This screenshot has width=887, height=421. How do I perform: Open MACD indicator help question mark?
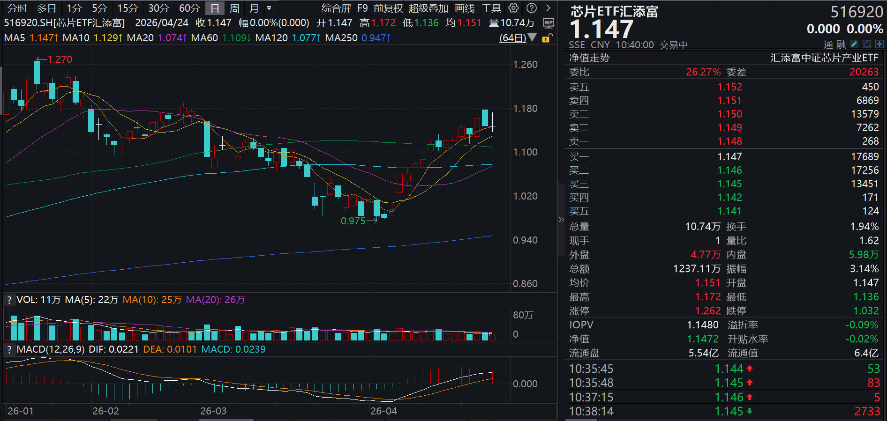[x=9, y=350]
